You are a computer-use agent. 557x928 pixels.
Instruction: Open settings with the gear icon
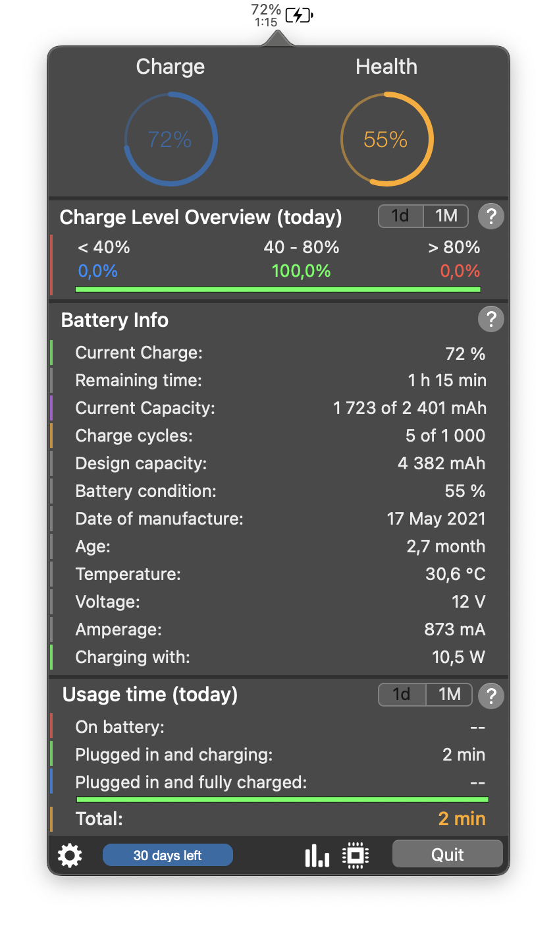(x=70, y=855)
